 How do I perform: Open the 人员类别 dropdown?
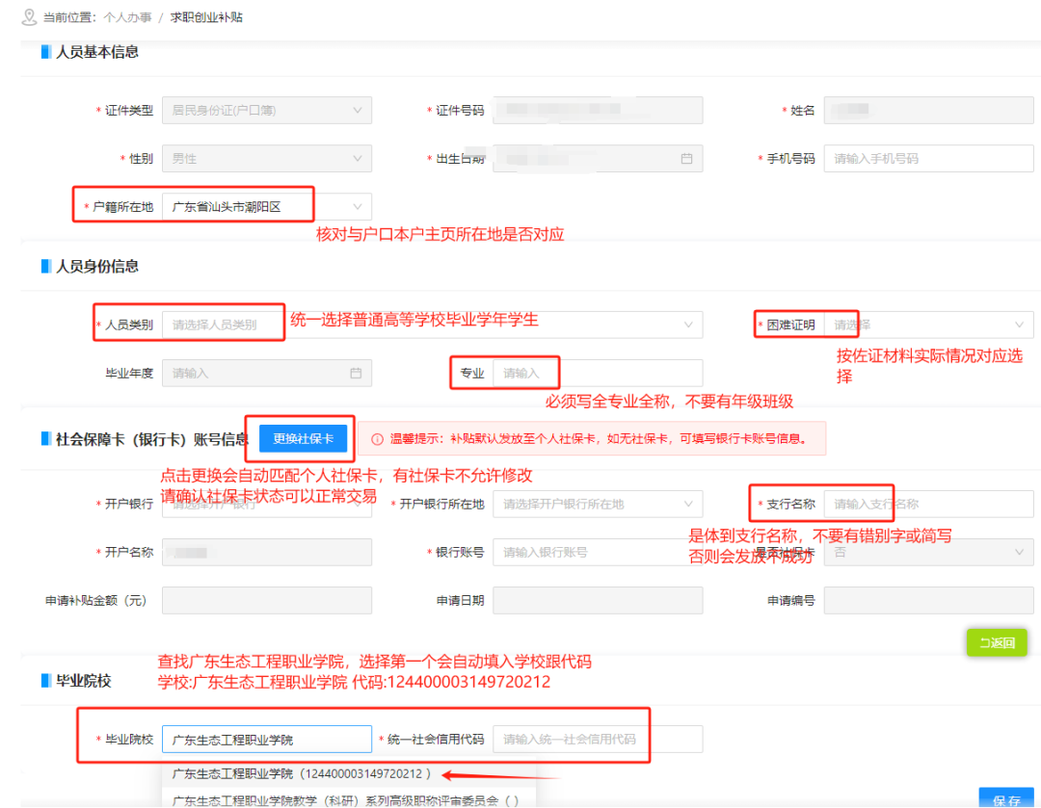coord(432,325)
